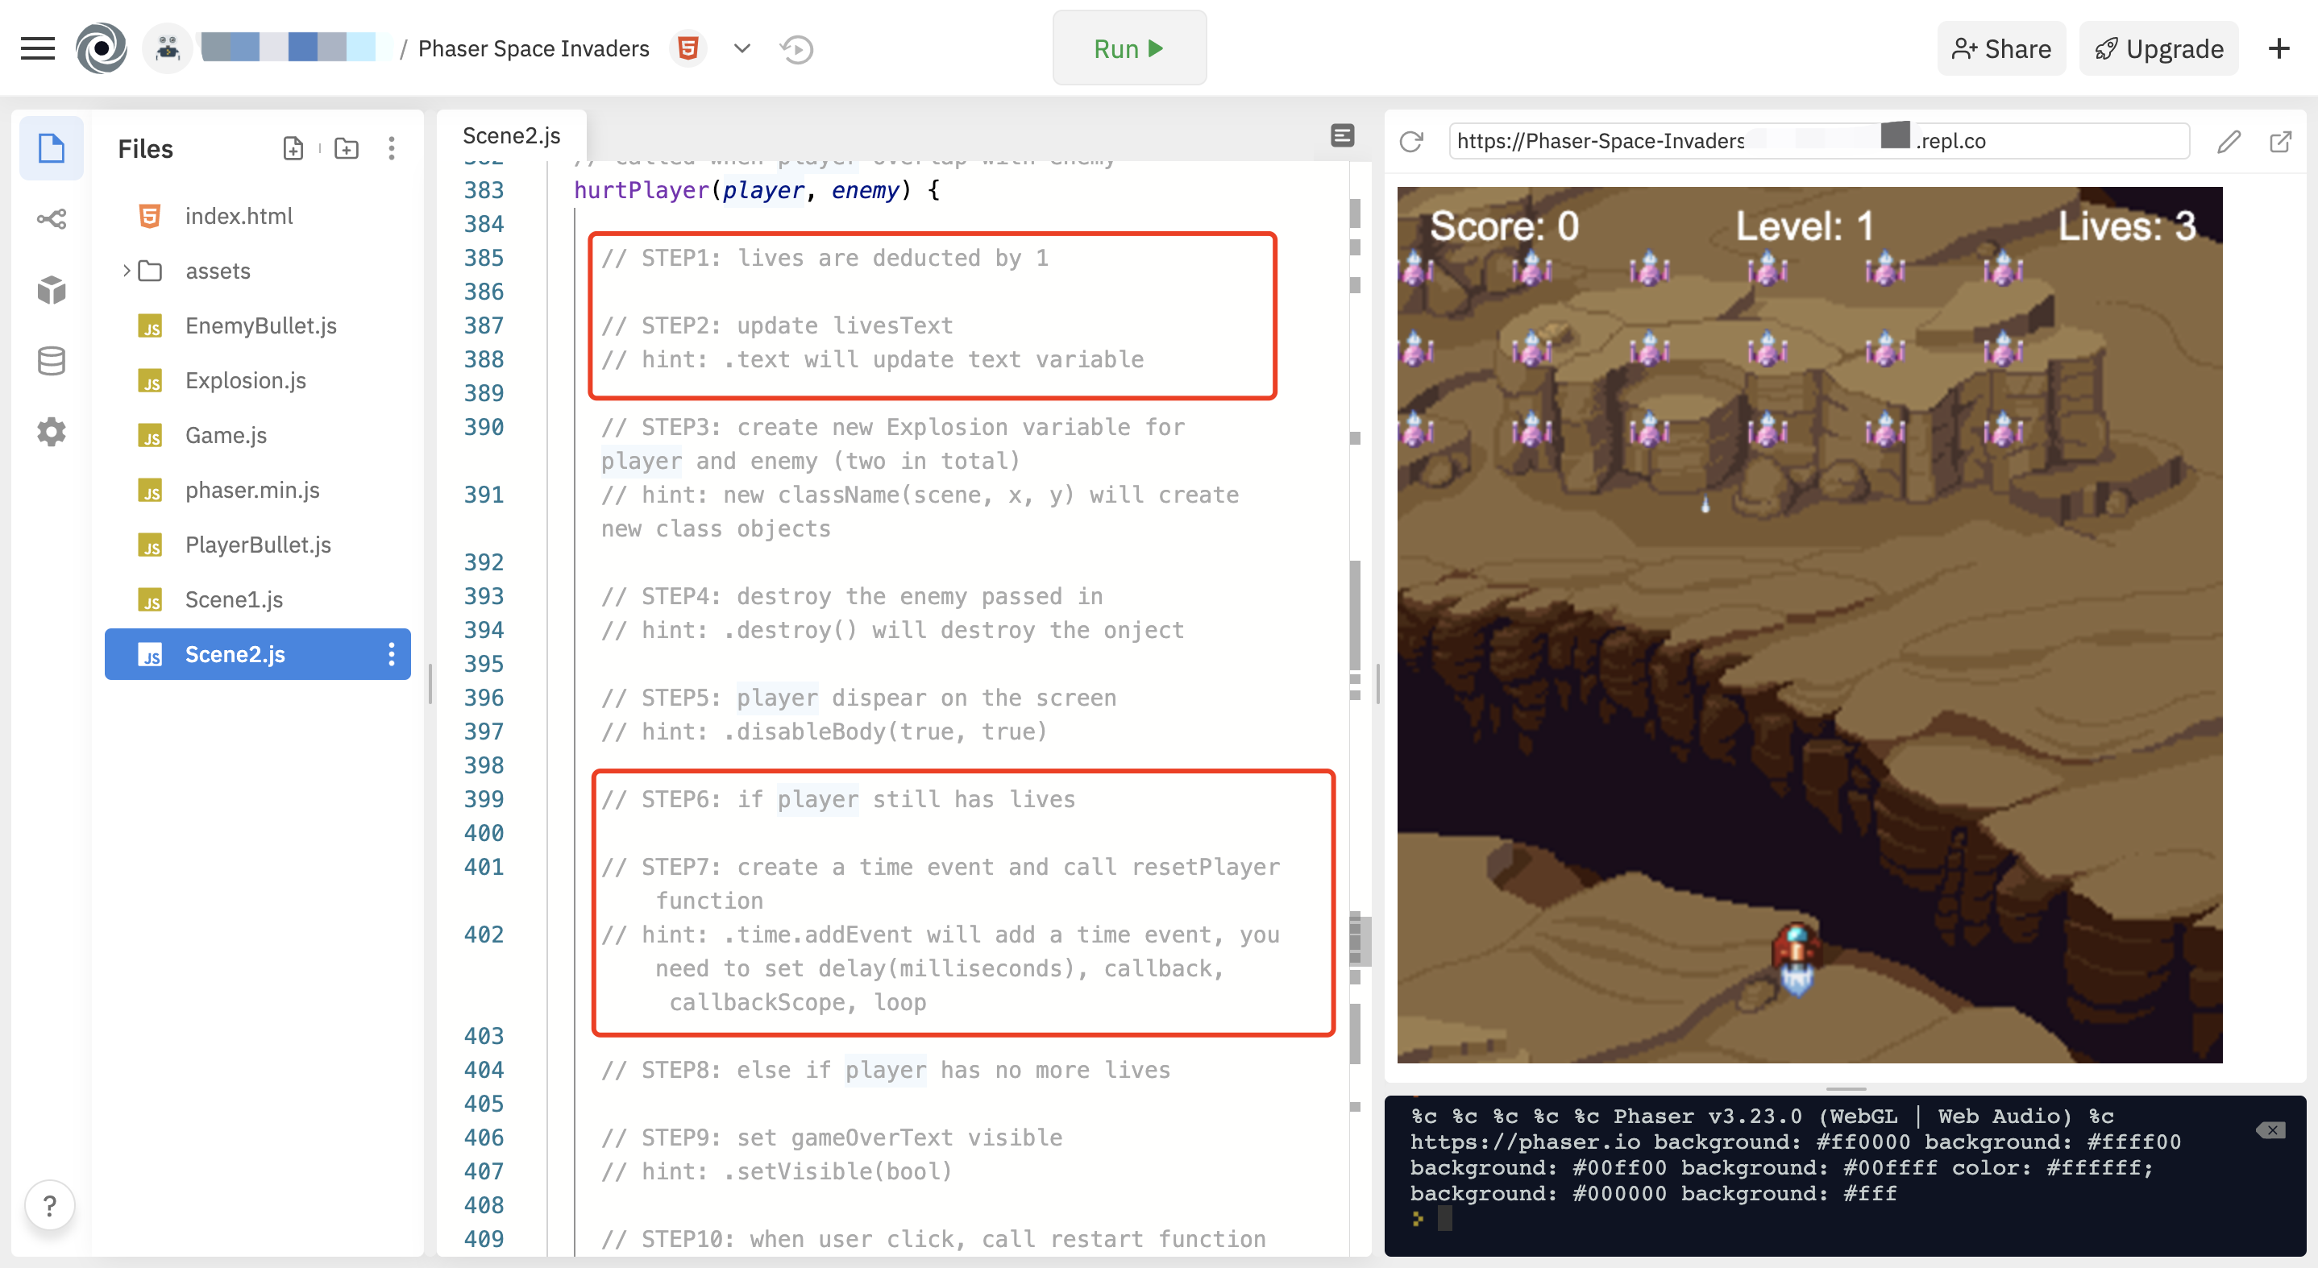Open Game.js in the file tree
Screen dimensions: 2318x1268
226,435
